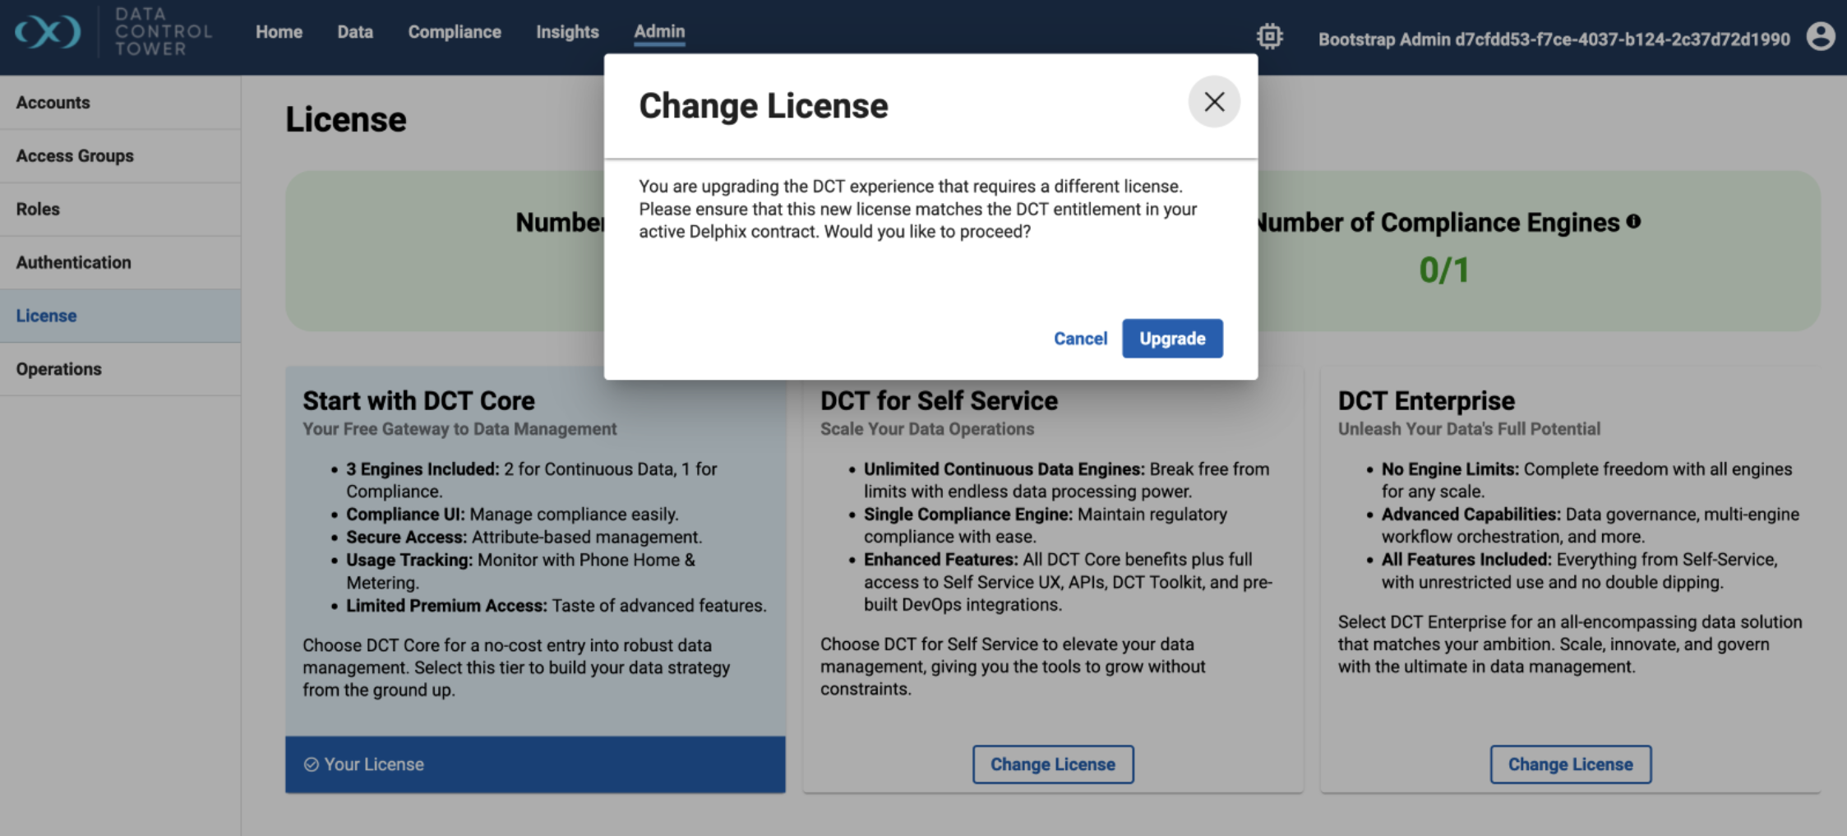
Task: Open the engine chip icon in header
Action: [x=1269, y=37]
